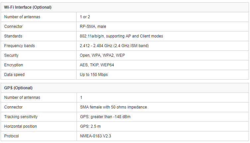Click the Data speed label
This screenshot has height=143, width=250.
tap(14, 75)
